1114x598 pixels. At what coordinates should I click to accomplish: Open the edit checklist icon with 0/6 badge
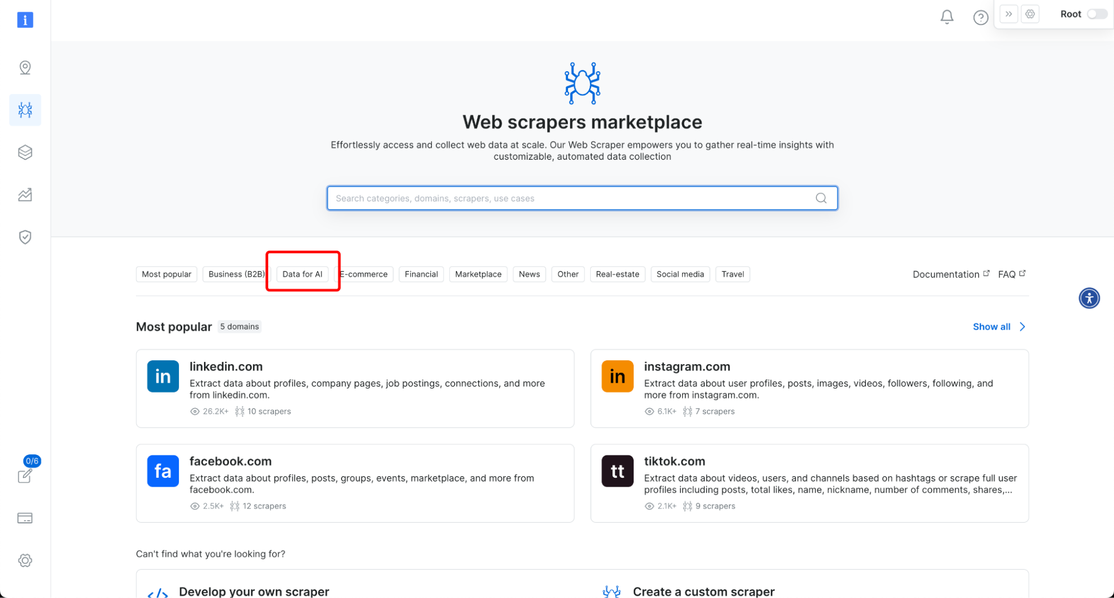[25, 476]
